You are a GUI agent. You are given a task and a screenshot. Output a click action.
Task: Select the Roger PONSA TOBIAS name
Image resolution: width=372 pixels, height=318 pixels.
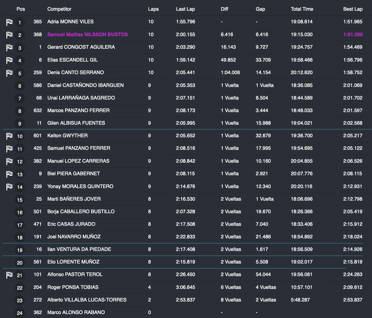click(73, 287)
